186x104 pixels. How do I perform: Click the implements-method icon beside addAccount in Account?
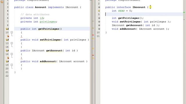(x=7, y=62)
